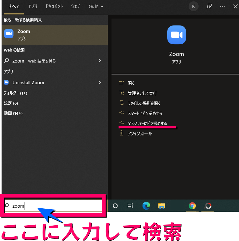Close the search panel with X
Screen dimensions: 239x241
coord(235,7)
